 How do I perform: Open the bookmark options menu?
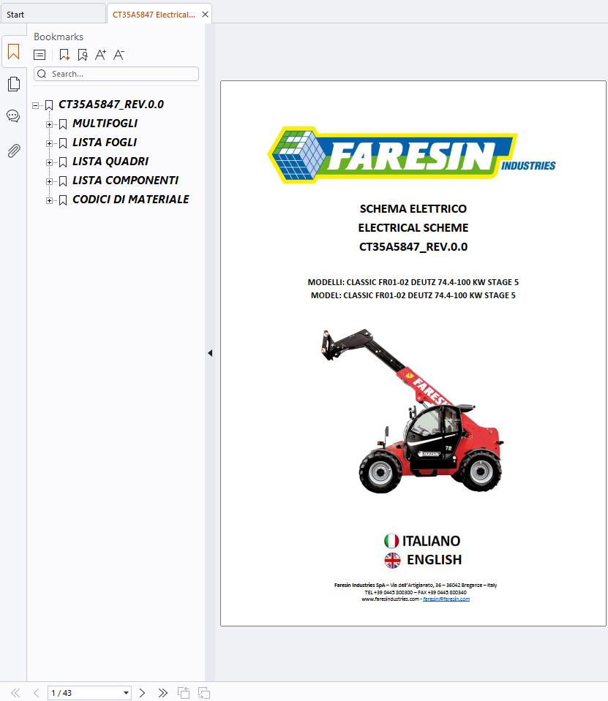(39, 54)
